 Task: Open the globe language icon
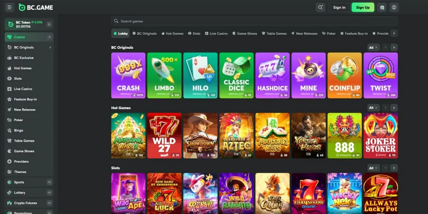pyautogui.click(x=394, y=7)
